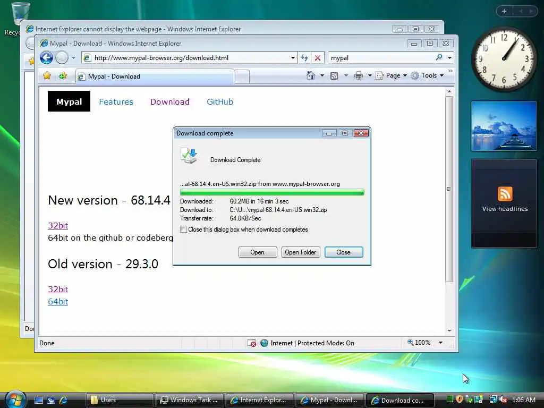Launch Internet Explorer from quick launch
This screenshot has height=408, width=544.
[63, 400]
